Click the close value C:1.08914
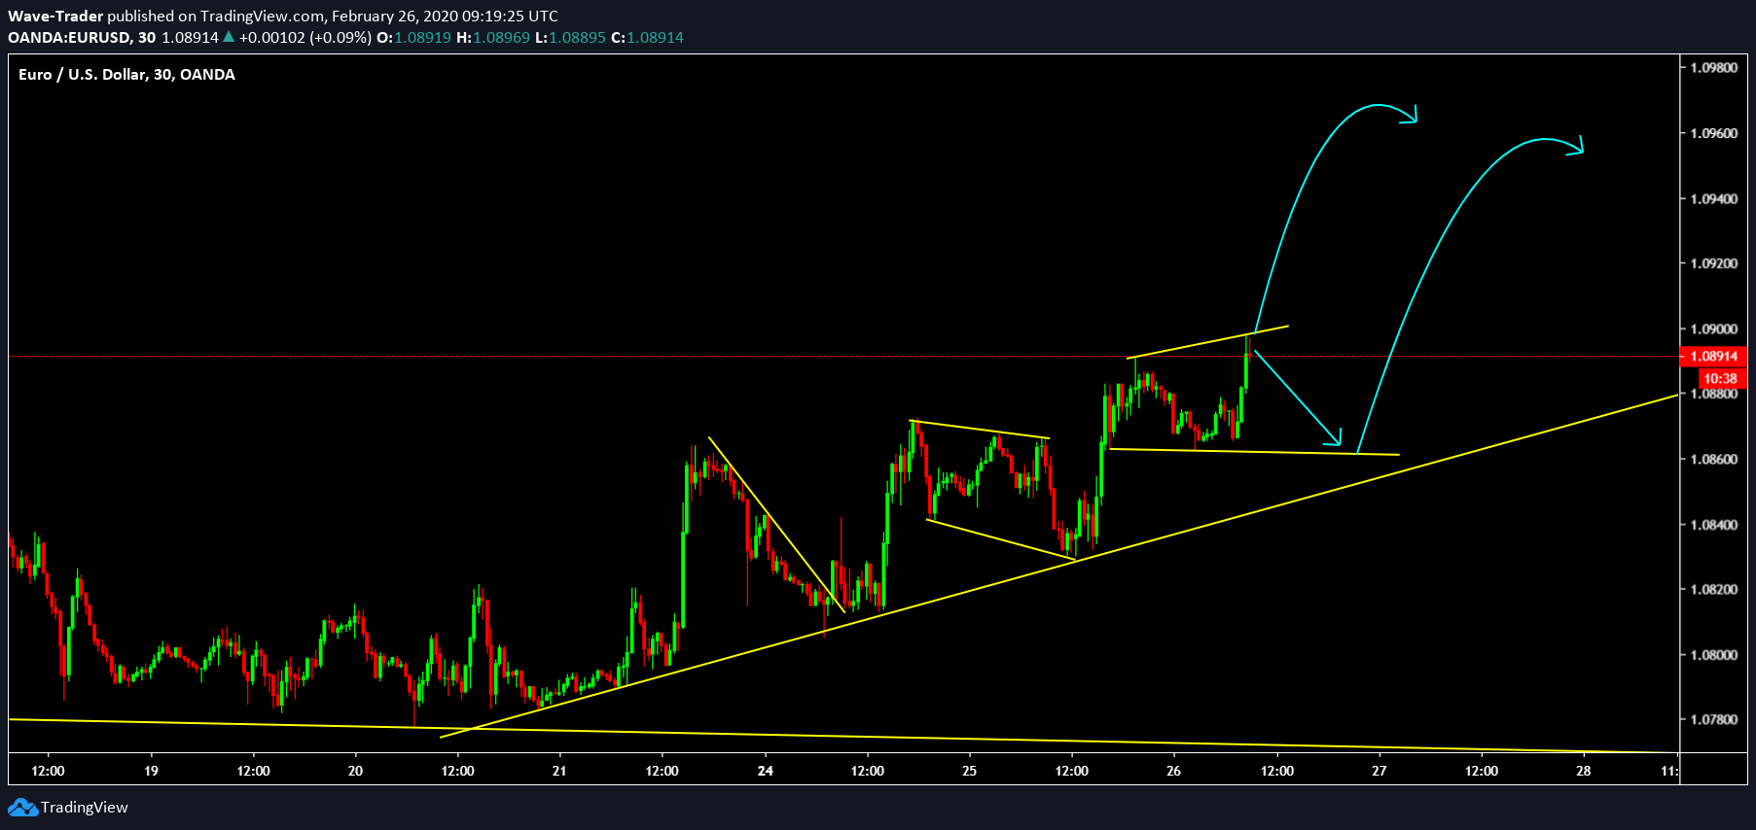This screenshot has width=1756, height=830. pos(647,37)
